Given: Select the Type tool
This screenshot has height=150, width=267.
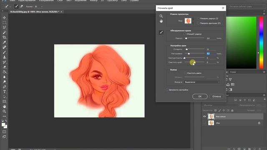Looking at the screenshot, I should pos(5,92).
